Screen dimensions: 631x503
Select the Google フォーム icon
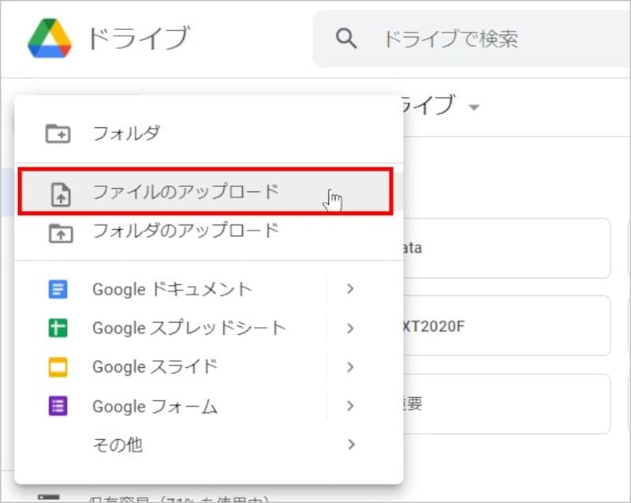pyautogui.click(x=58, y=406)
